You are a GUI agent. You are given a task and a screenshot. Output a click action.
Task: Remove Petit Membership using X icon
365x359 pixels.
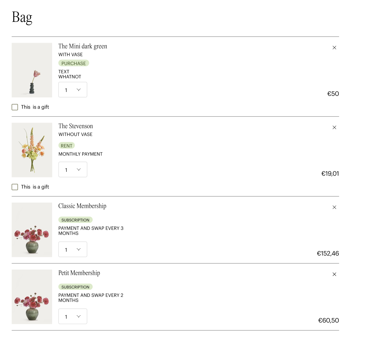tap(334, 274)
